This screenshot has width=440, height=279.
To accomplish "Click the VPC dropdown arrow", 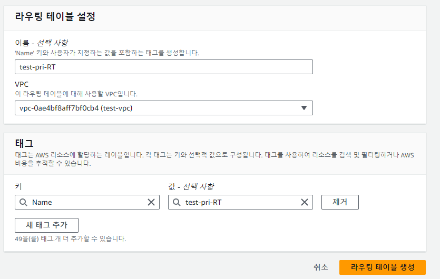I will pyautogui.click(x=304, y=108).
